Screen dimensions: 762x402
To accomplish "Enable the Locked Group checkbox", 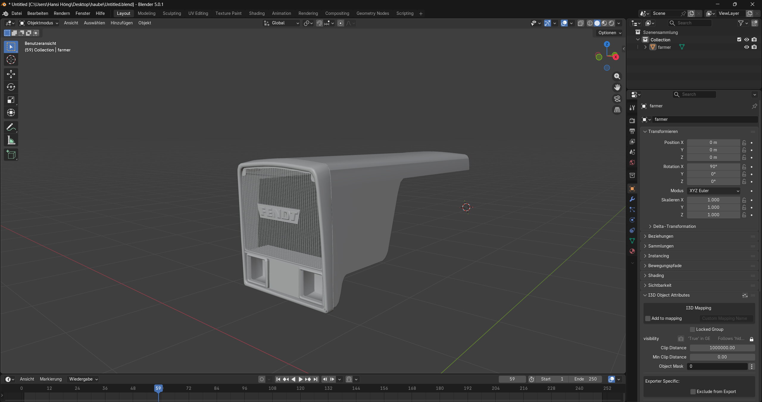I will click(692, 329).
